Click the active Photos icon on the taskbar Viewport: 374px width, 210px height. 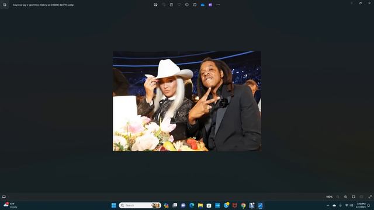261,205
